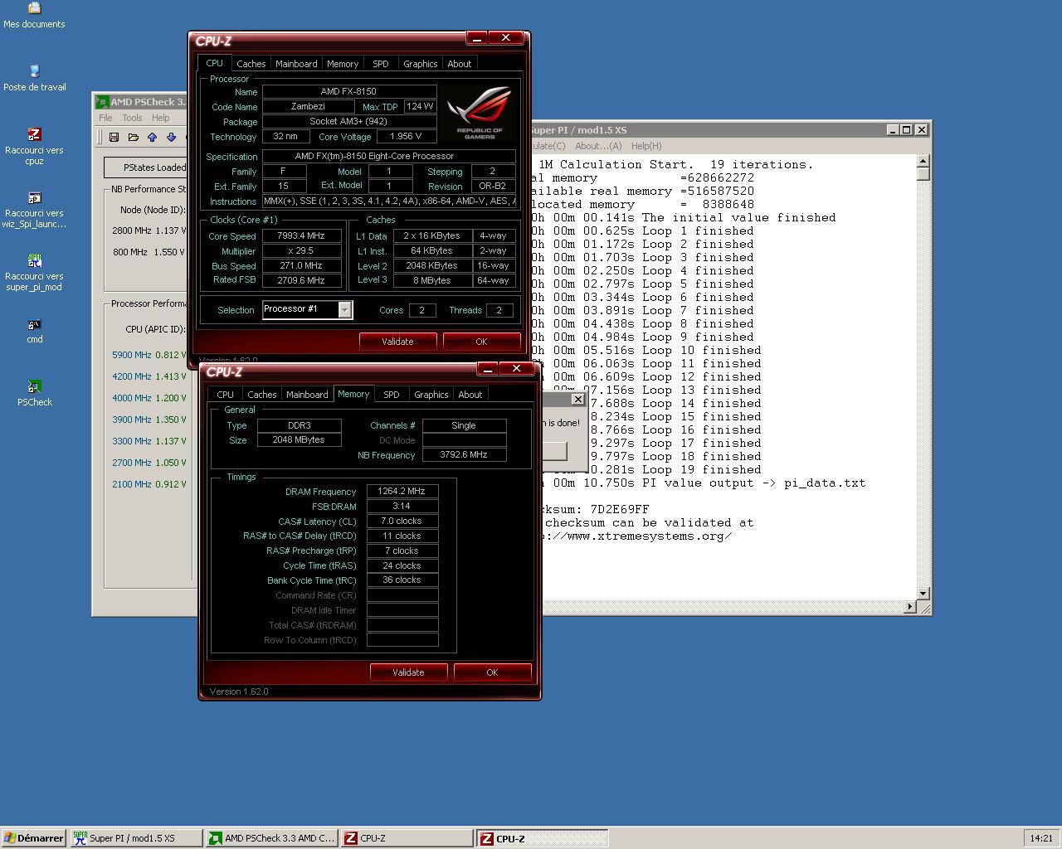Click the save icon in PSCheck toolbar
Image resolution: width=1062 pixels, height=849 pixels.
pos(114,137)
